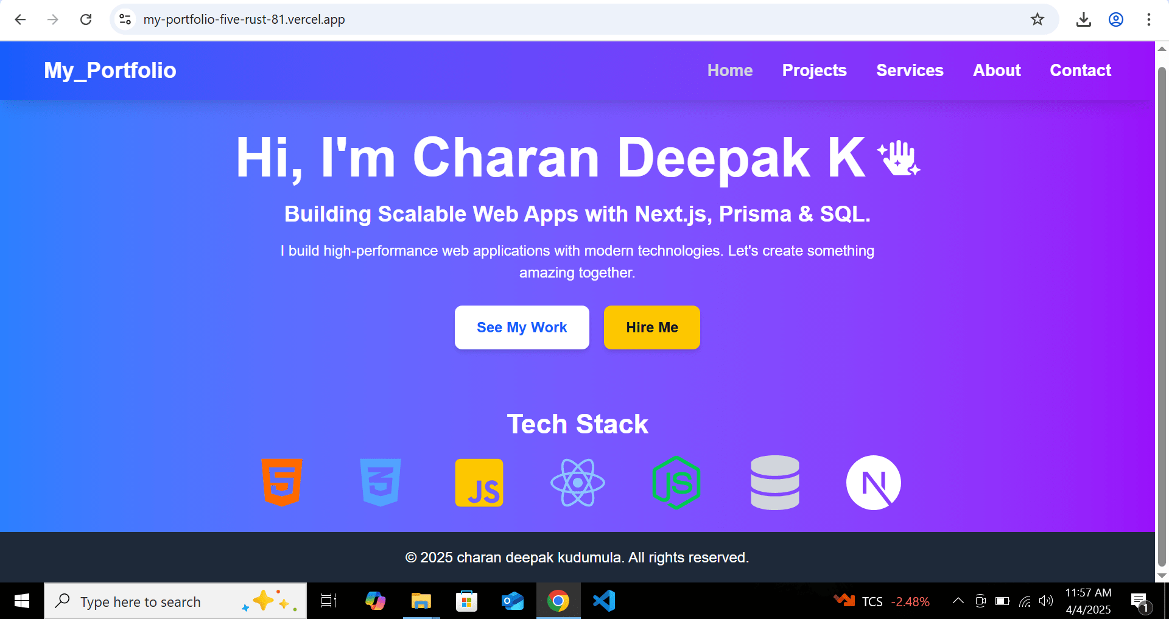Open the Chrome profile icon
The image size is (1169, 619).
(1116, 19)
